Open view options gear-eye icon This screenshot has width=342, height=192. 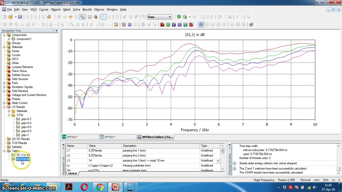coord(96,17)
